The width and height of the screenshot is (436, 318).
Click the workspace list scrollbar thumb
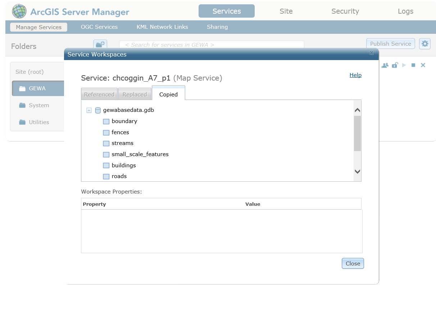point(357,133)
